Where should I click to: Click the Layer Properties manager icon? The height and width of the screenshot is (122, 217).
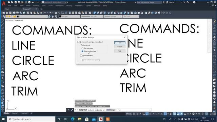tap(4, 17)
